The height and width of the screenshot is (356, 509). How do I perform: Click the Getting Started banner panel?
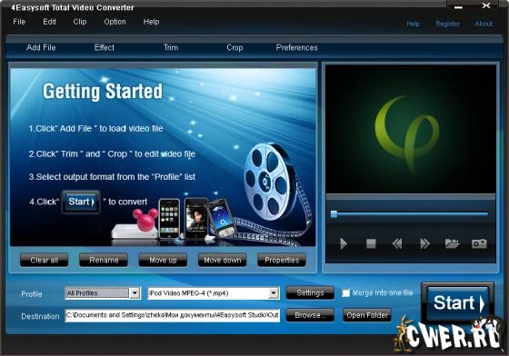[x=163, y=157]
